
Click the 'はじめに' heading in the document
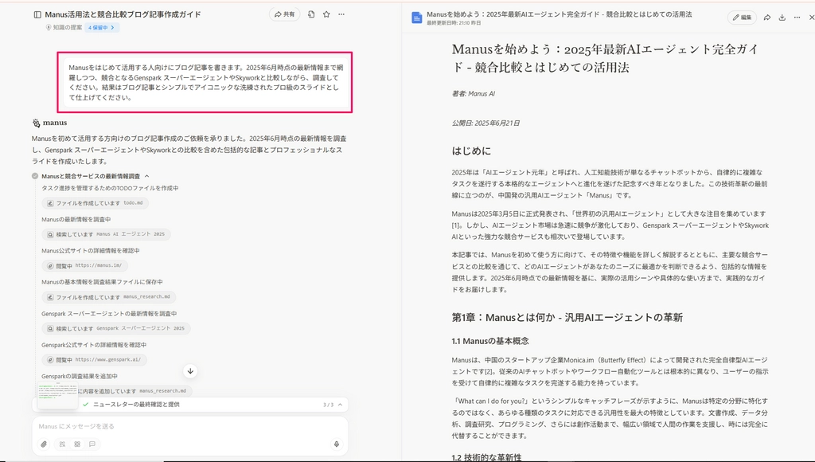pos(471,151)
